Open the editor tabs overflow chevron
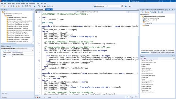Viewport: 176px width, 99px height. click(138, 10)
